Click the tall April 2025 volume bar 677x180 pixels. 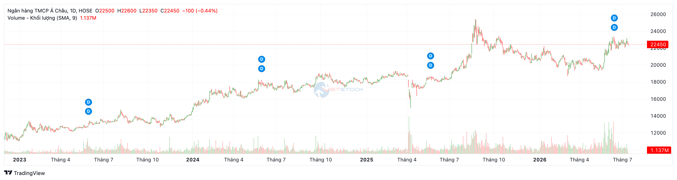point(409,135)
